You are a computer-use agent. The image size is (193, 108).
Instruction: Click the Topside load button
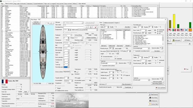point(128,87)
